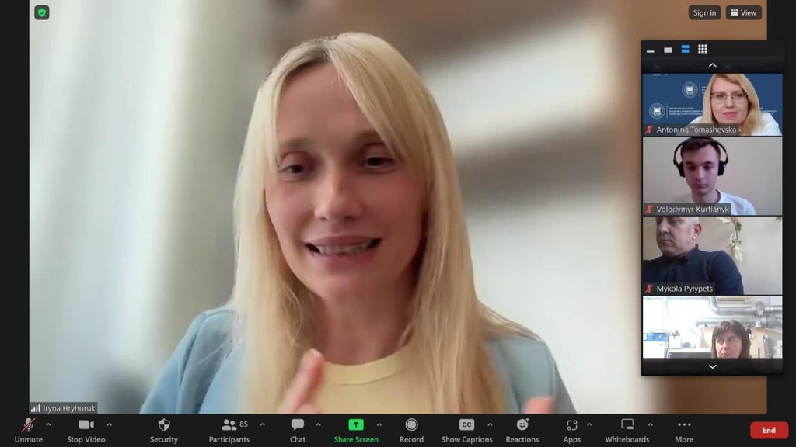
Task: Click the green Share Screen button
Action: click(x=356, y=430)
